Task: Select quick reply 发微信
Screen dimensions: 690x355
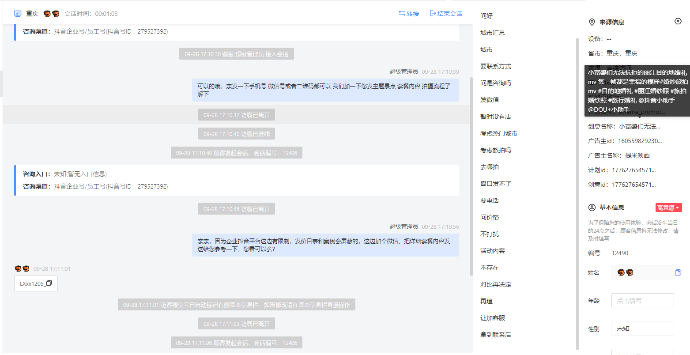Action: click(490, 100)
